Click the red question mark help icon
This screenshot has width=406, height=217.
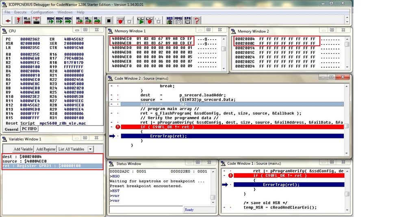[197, 20]
